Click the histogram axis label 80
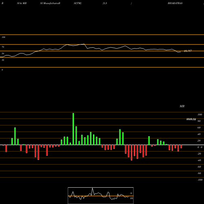The width and height of the screenshot is (204, 204). click(199, 121)
